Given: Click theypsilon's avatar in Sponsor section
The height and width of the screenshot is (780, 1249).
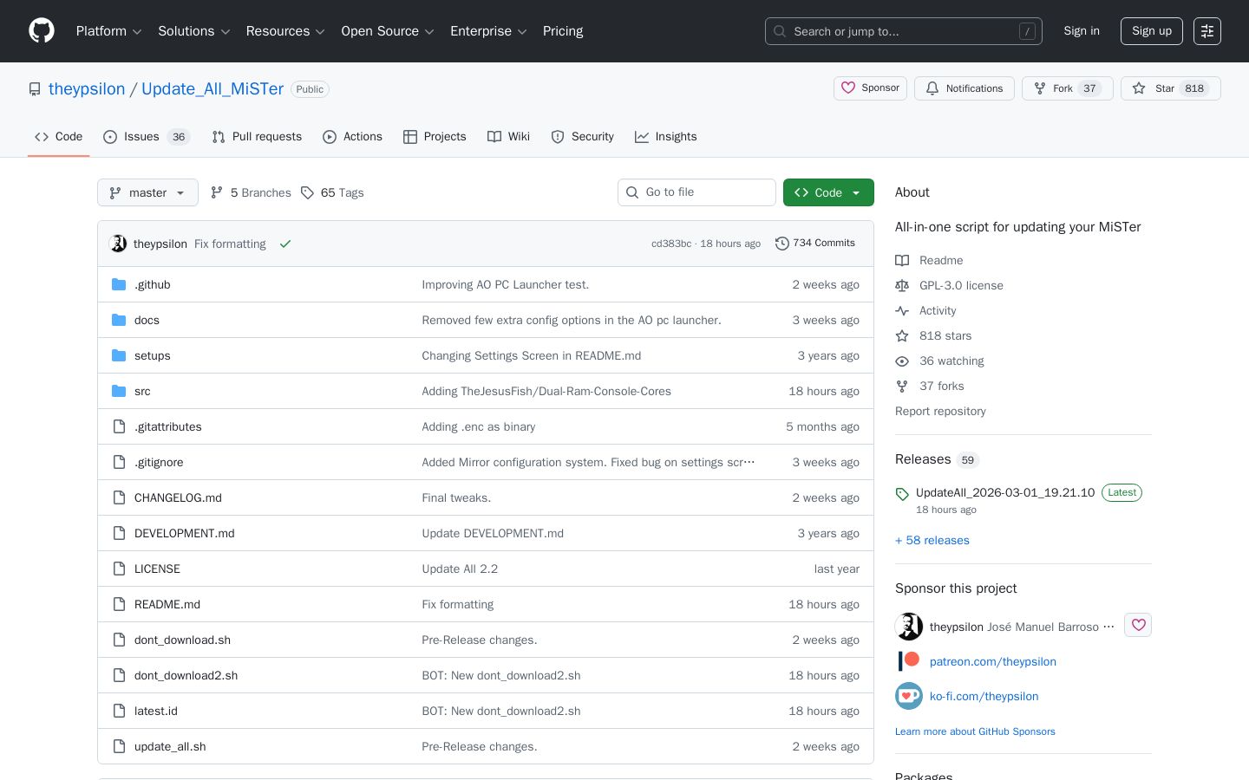Looking at the screenshot, I should point(909,627).
